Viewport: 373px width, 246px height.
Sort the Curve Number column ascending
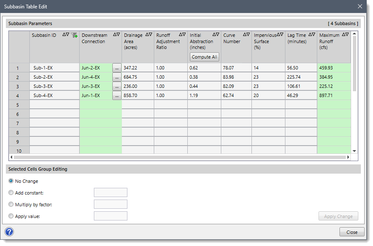[245, 35]
